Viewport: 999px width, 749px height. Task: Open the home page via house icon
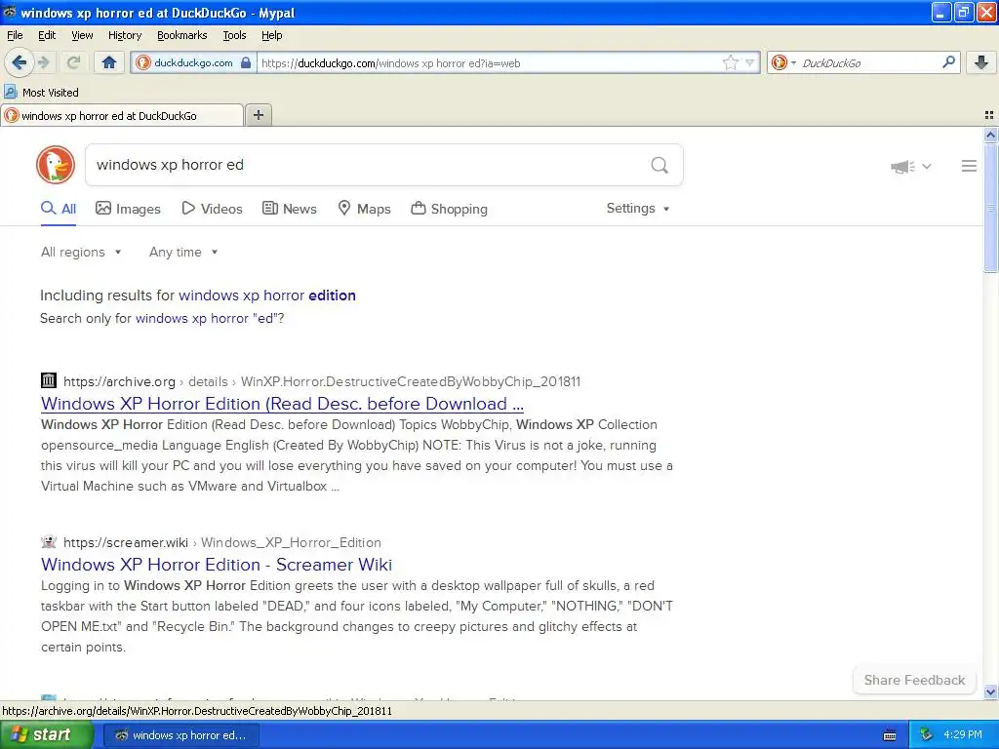[109, 62]
